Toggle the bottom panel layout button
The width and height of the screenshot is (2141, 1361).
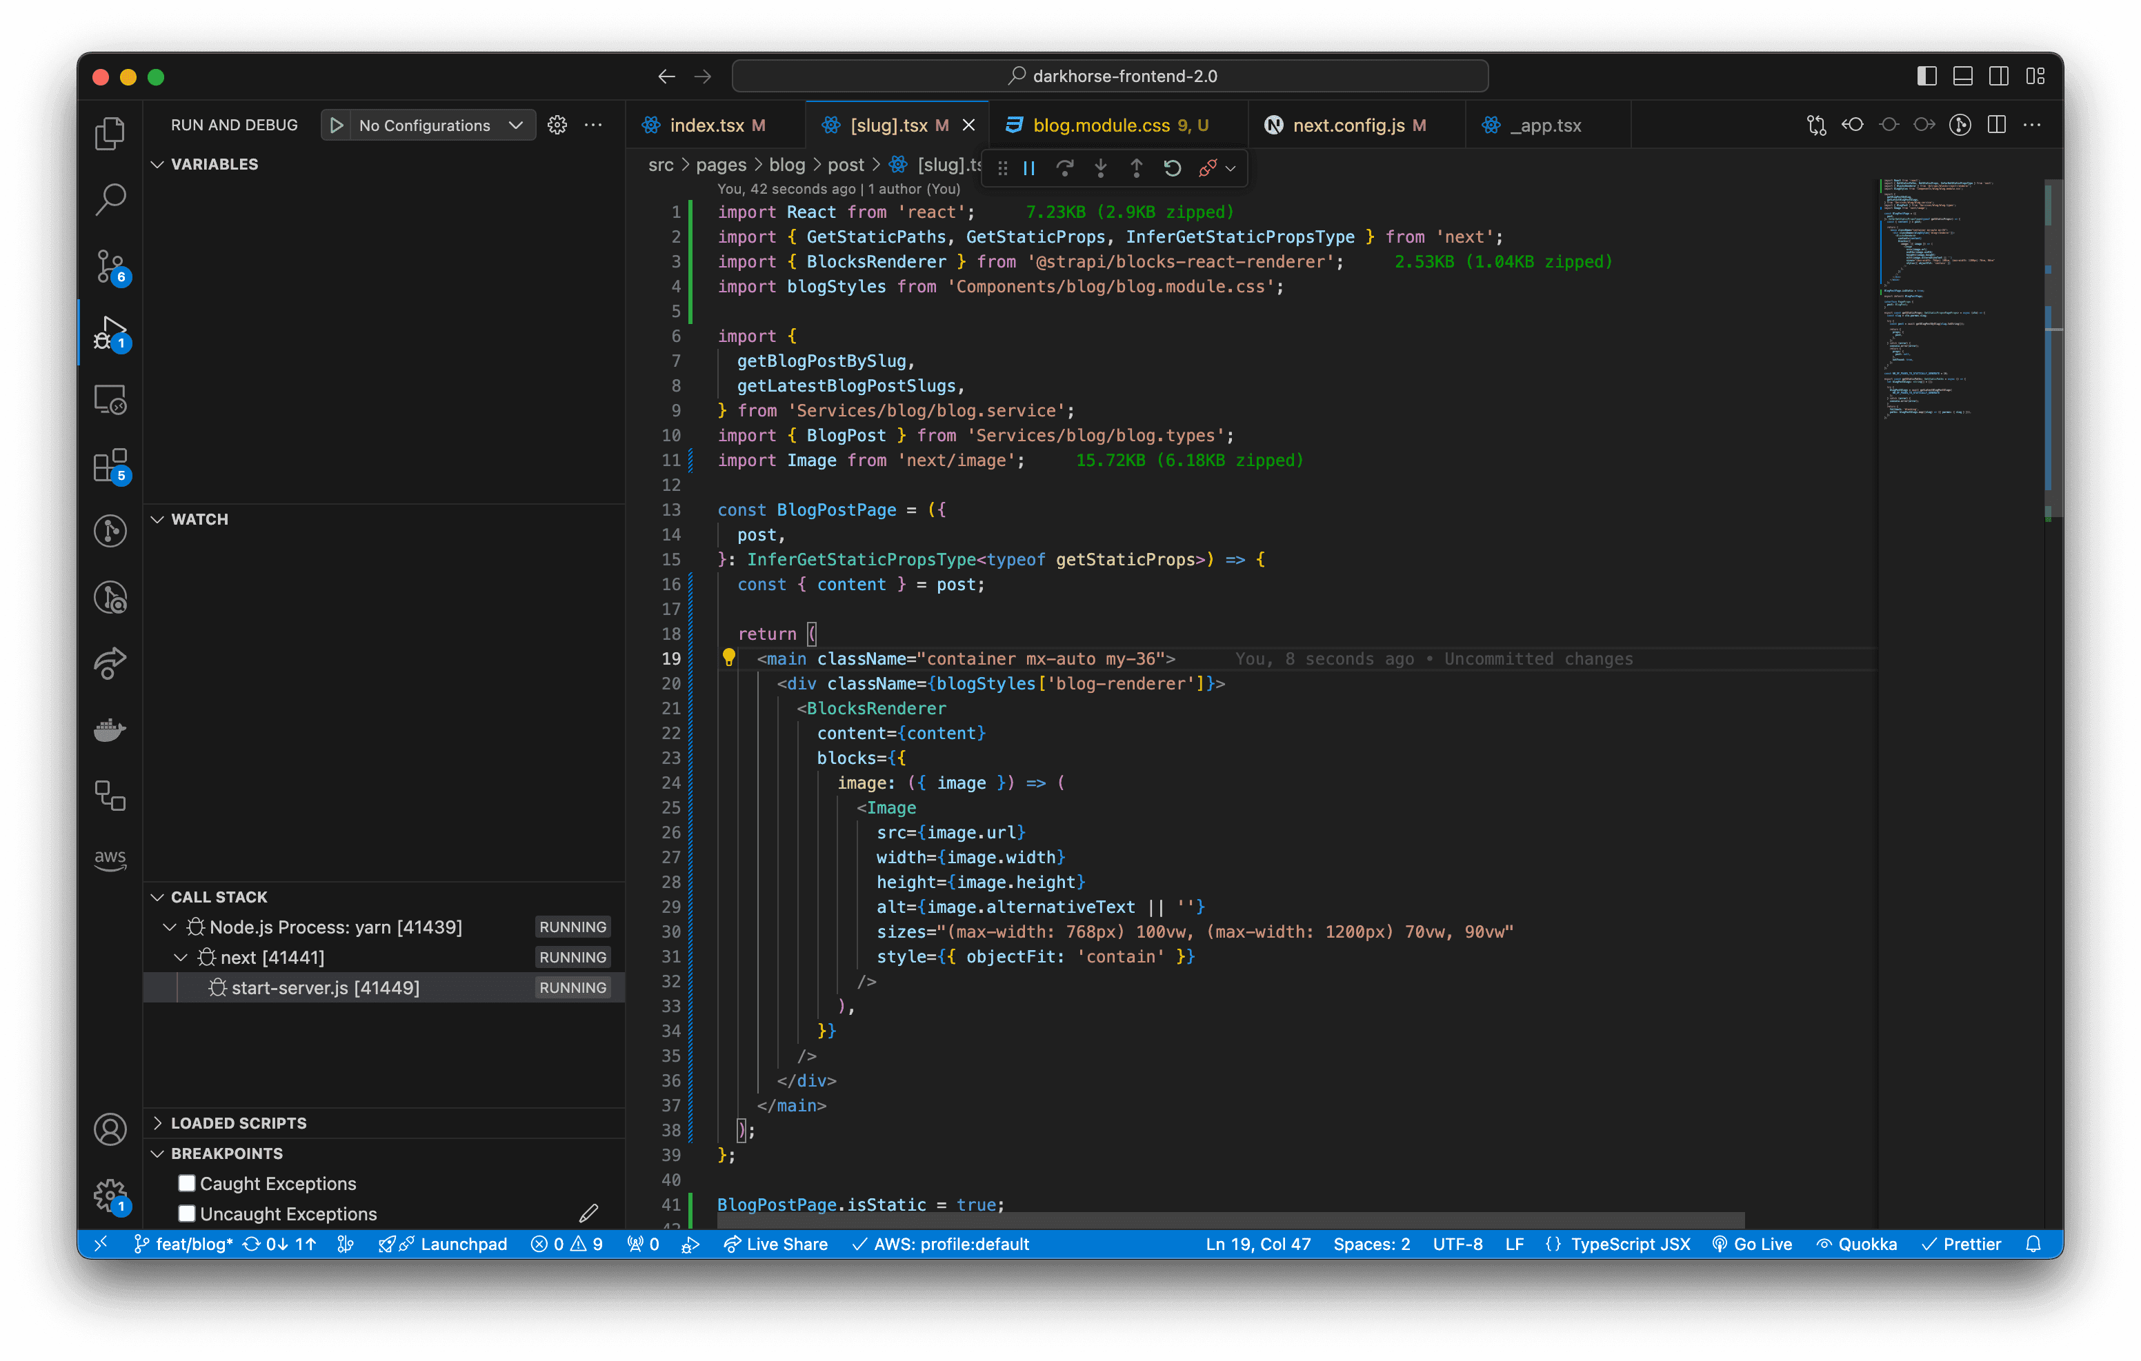1963,77
